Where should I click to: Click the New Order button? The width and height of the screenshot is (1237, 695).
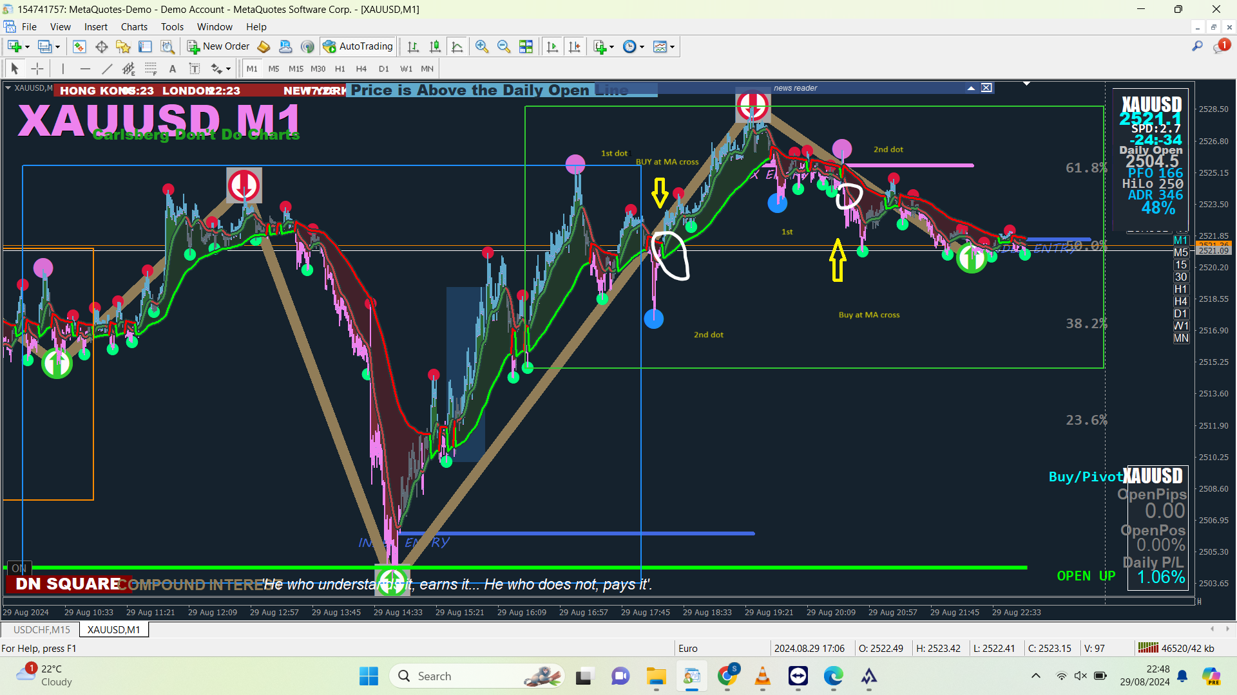tap(218, 46)
